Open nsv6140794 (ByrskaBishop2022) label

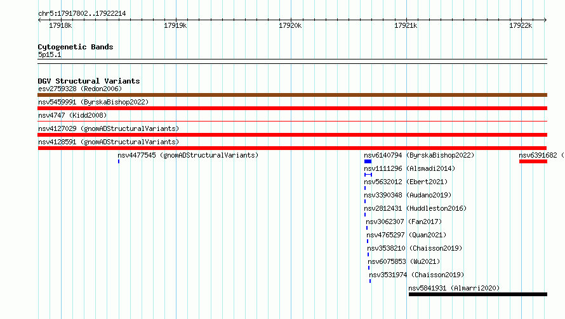tap(419, 155)
